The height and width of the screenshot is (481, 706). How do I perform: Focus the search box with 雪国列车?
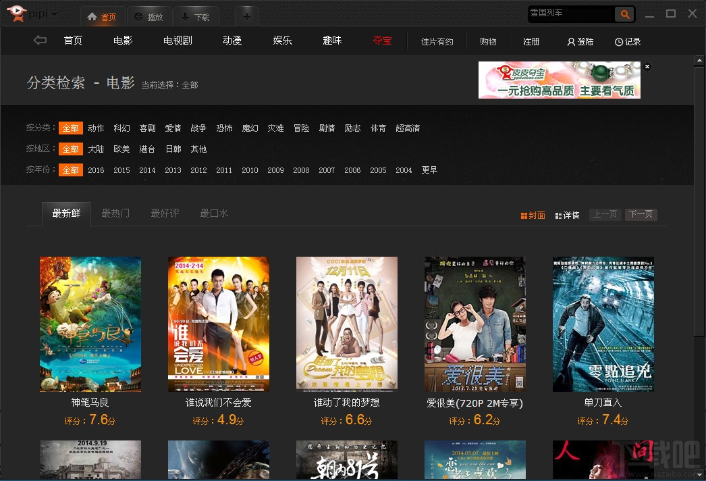pos(571,13)
